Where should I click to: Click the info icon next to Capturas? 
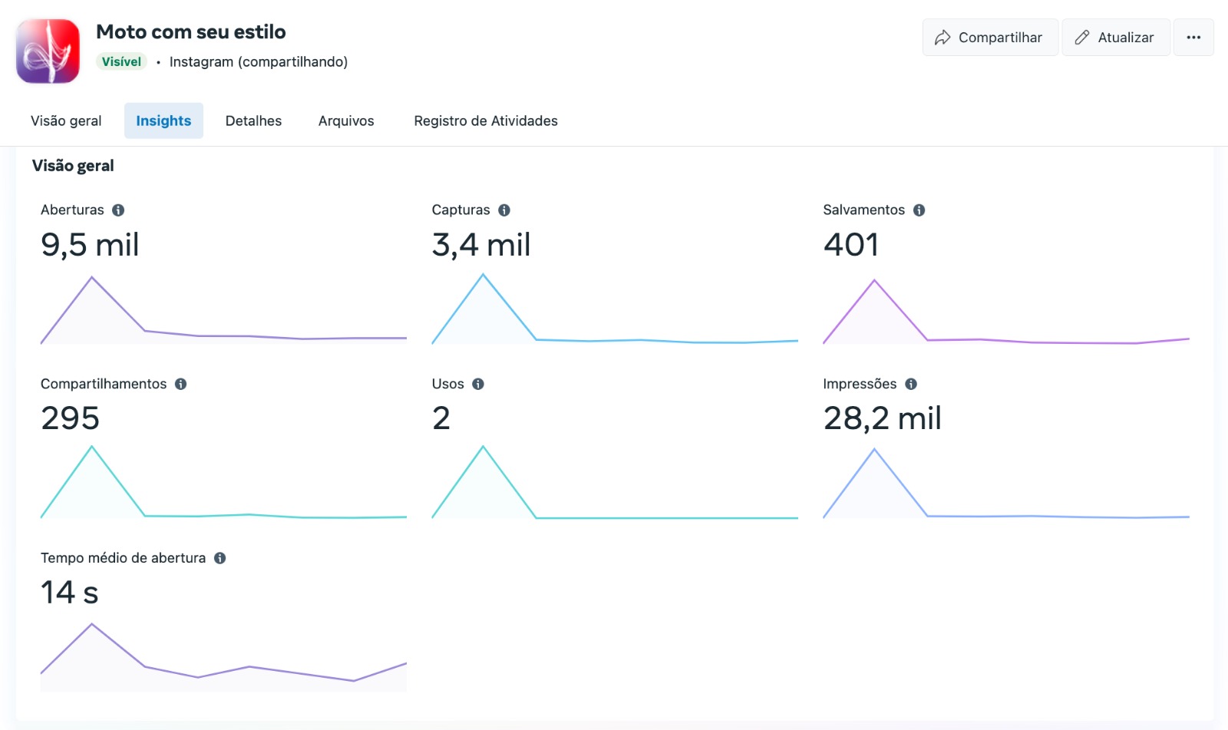504,210
